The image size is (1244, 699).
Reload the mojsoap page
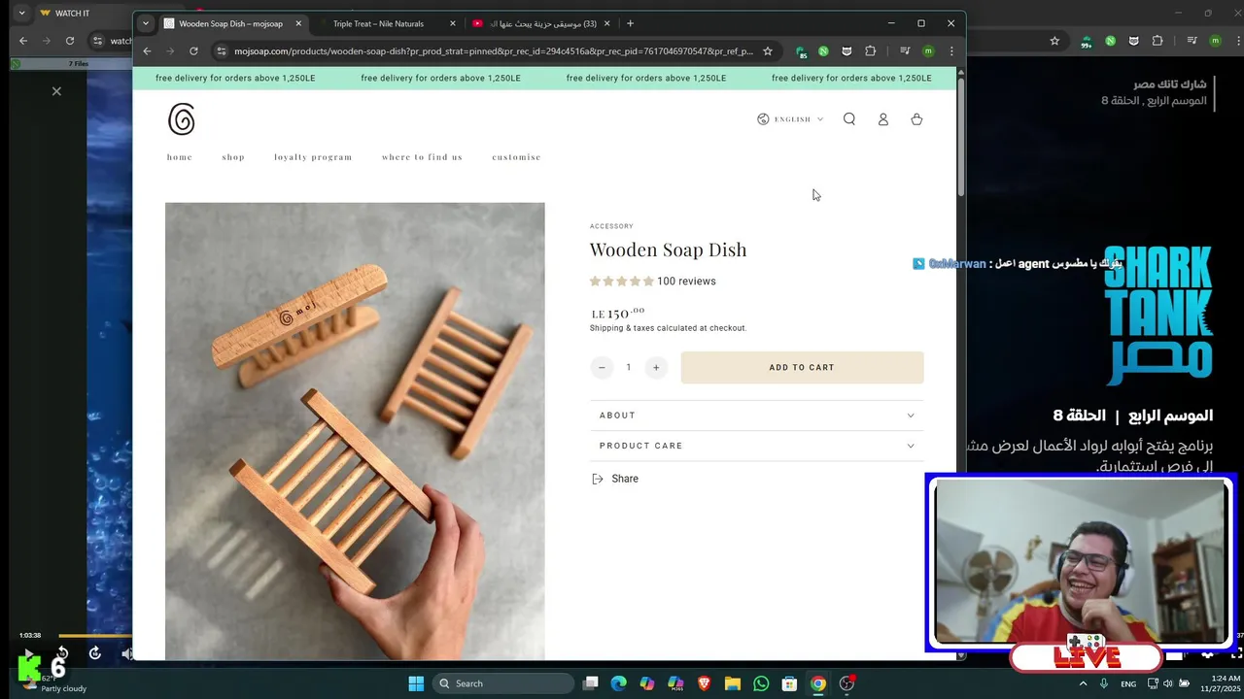pos(193,51)
